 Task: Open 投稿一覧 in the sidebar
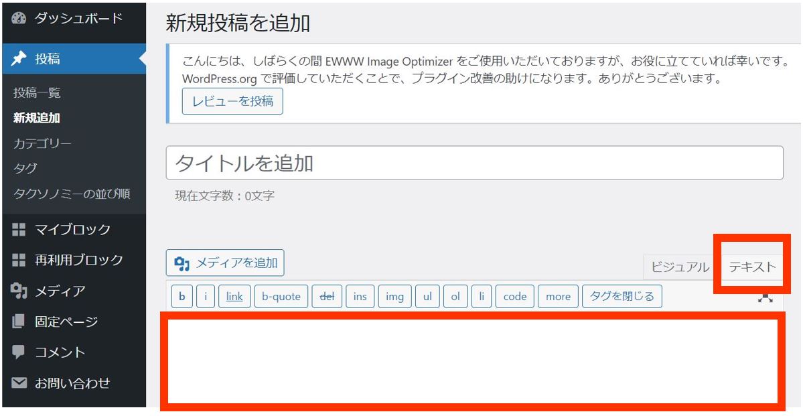coord(37,92)
